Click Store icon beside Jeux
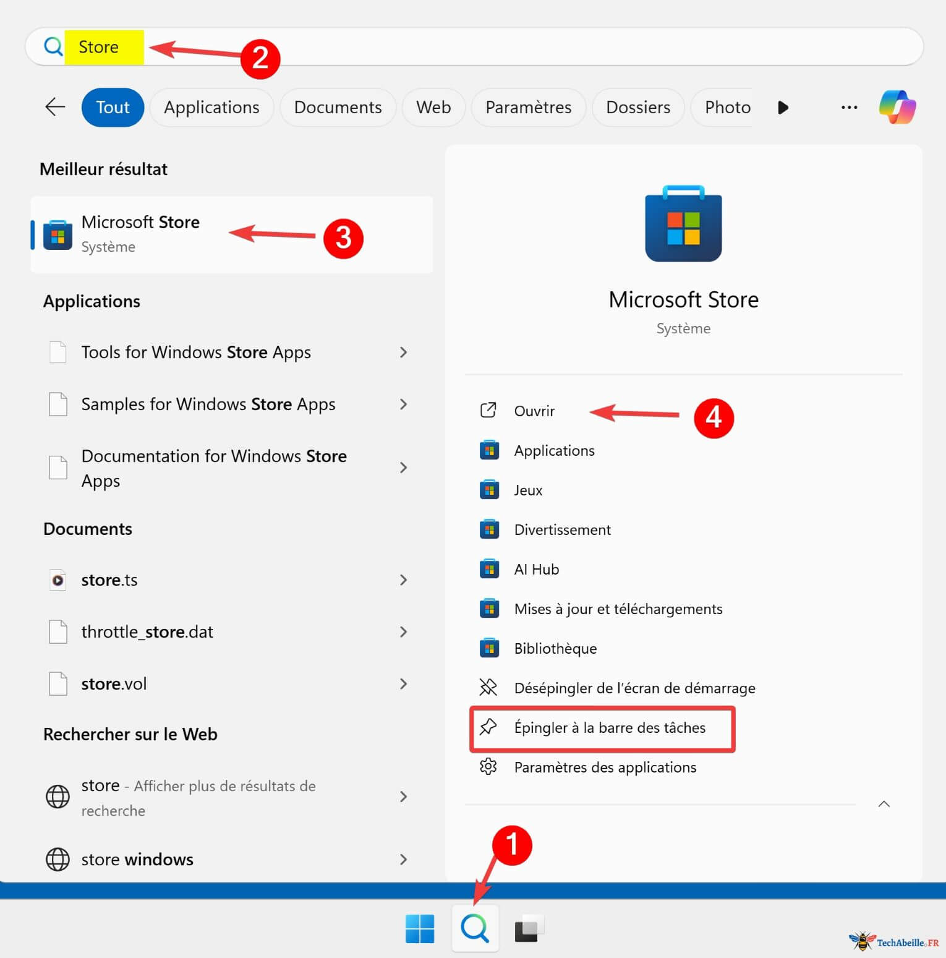This screenshot has width=946, height=958. 489,490
